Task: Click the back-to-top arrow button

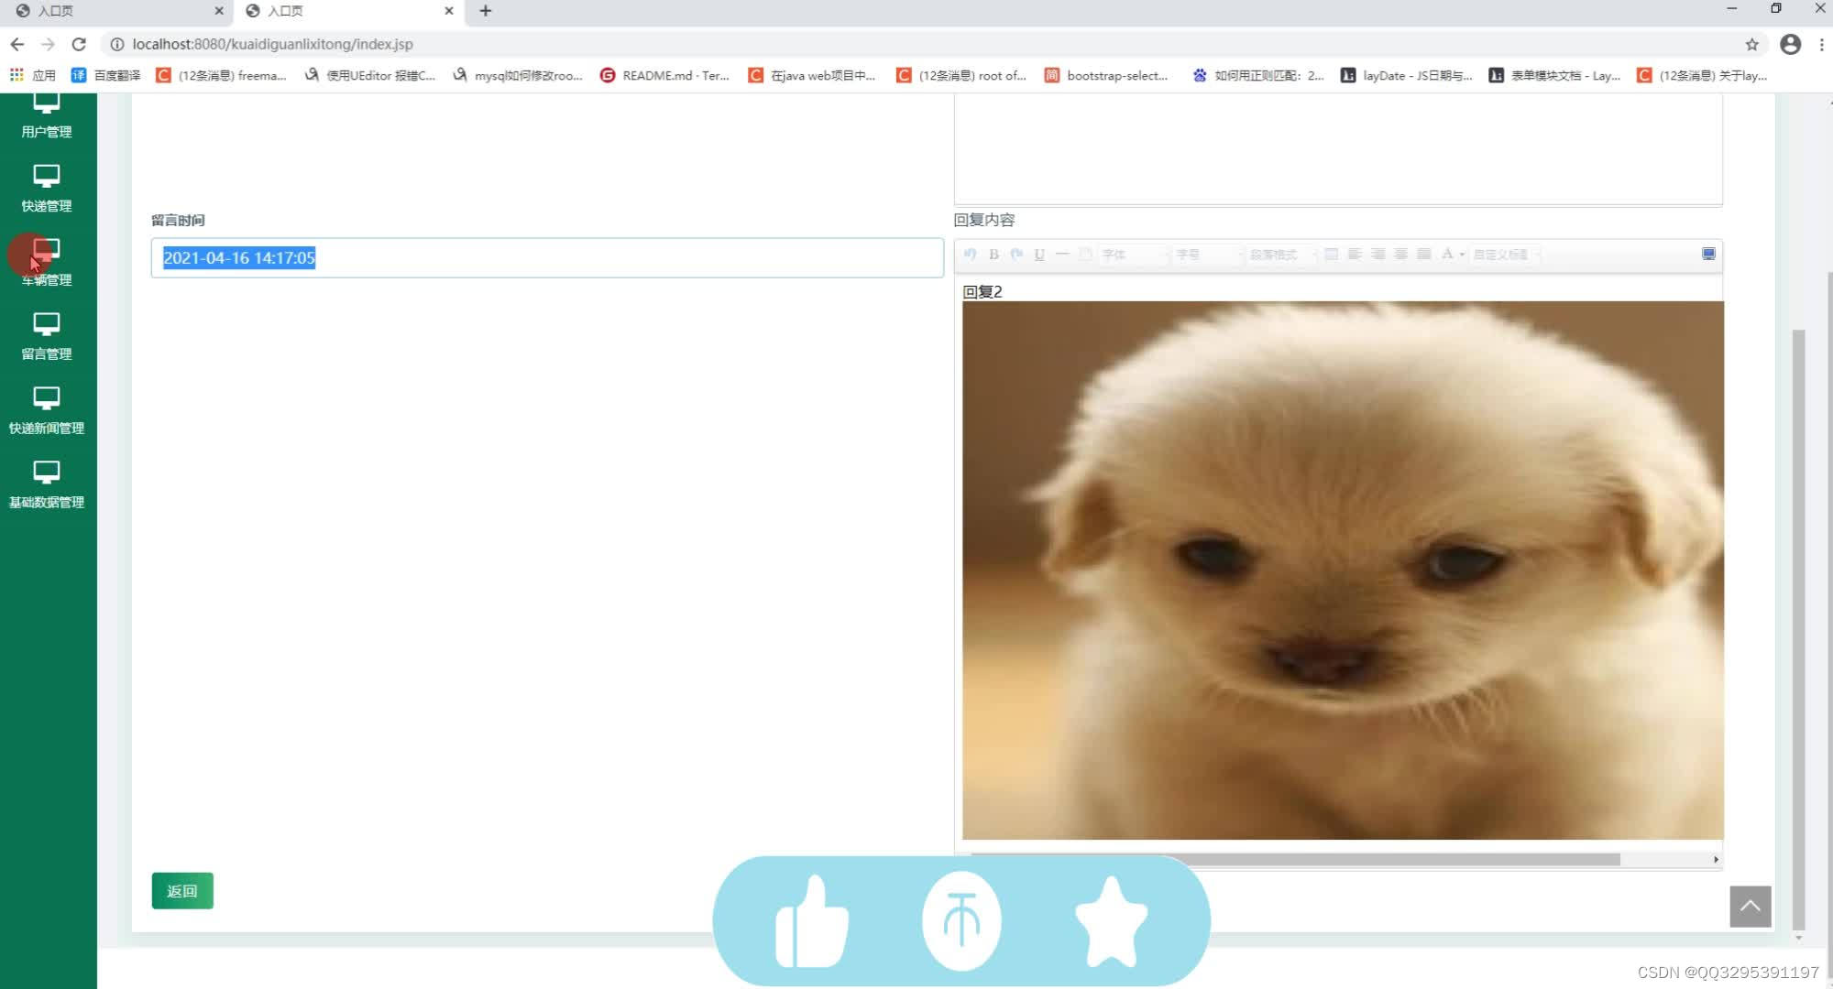Action: coord(1750,907)
